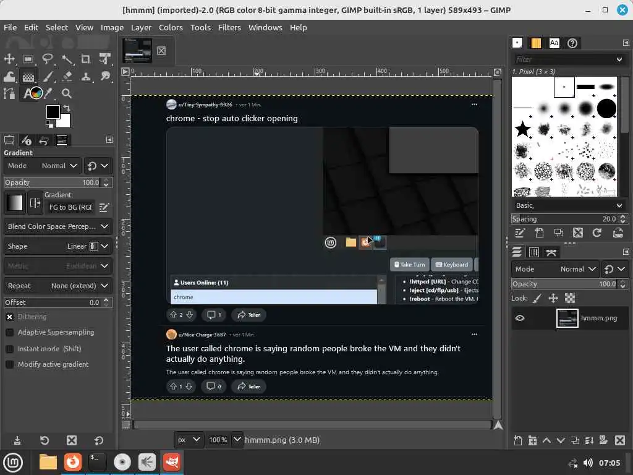Screen dimensions: 633x475
Task: Open gradient tool Mode dropdown
Action: [x=43, y=166]
